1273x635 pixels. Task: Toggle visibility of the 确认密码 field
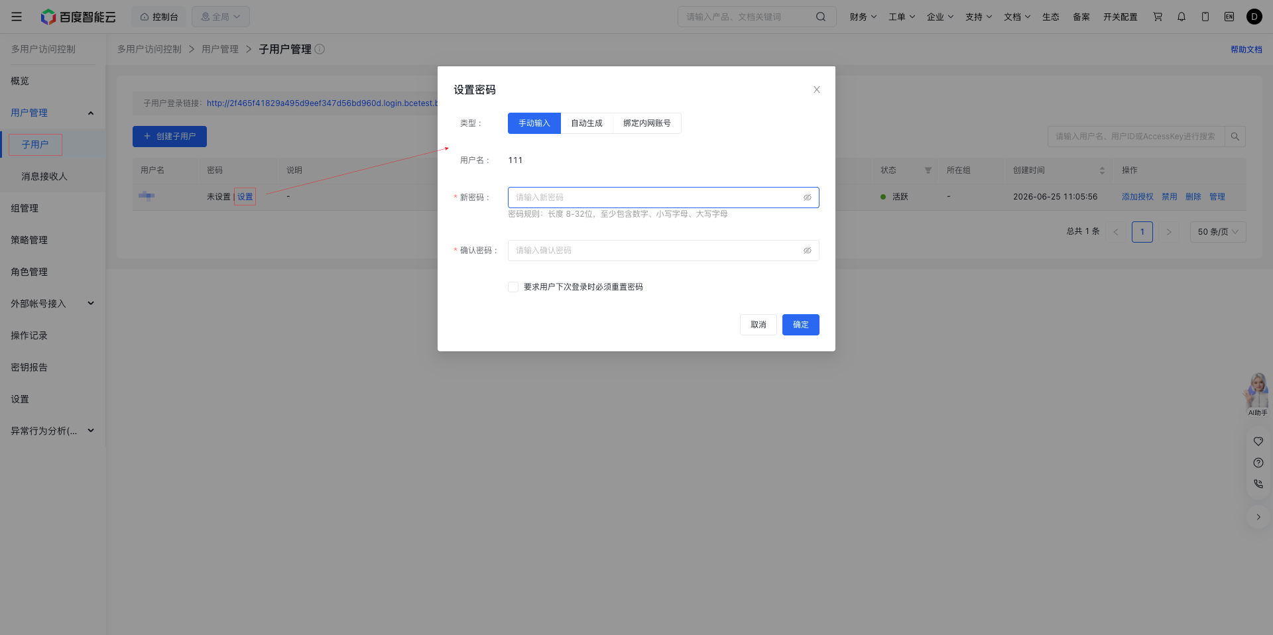[808, 251]
